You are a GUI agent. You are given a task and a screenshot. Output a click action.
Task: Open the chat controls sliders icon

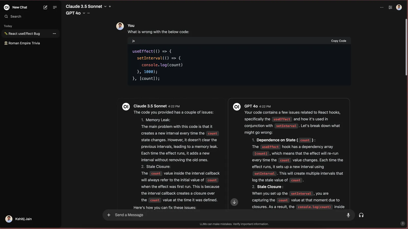pos(390,7)
